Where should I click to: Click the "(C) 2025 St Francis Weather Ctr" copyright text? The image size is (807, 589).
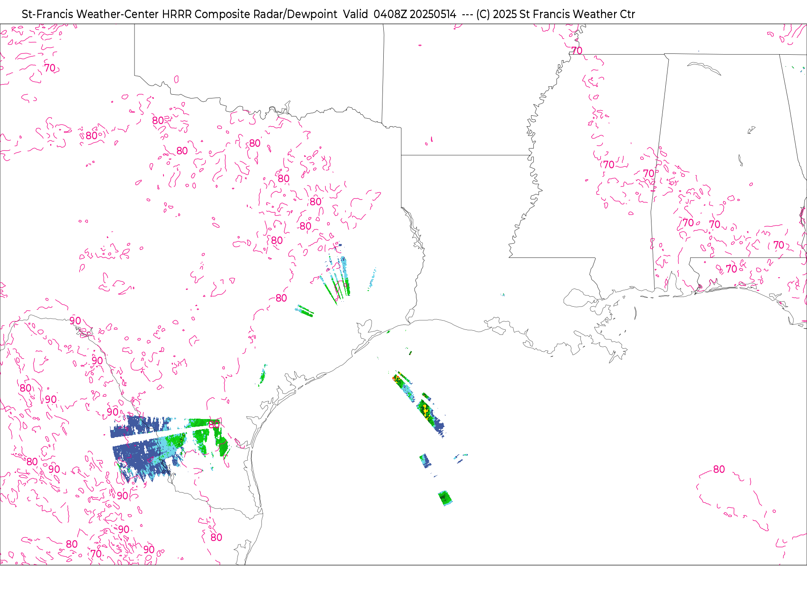555,14
